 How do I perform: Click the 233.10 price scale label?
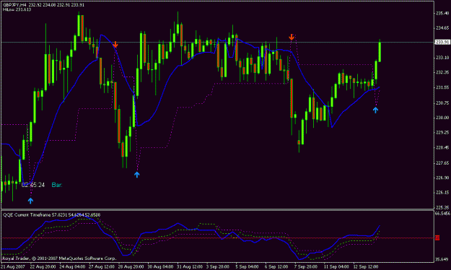point(442,58)
